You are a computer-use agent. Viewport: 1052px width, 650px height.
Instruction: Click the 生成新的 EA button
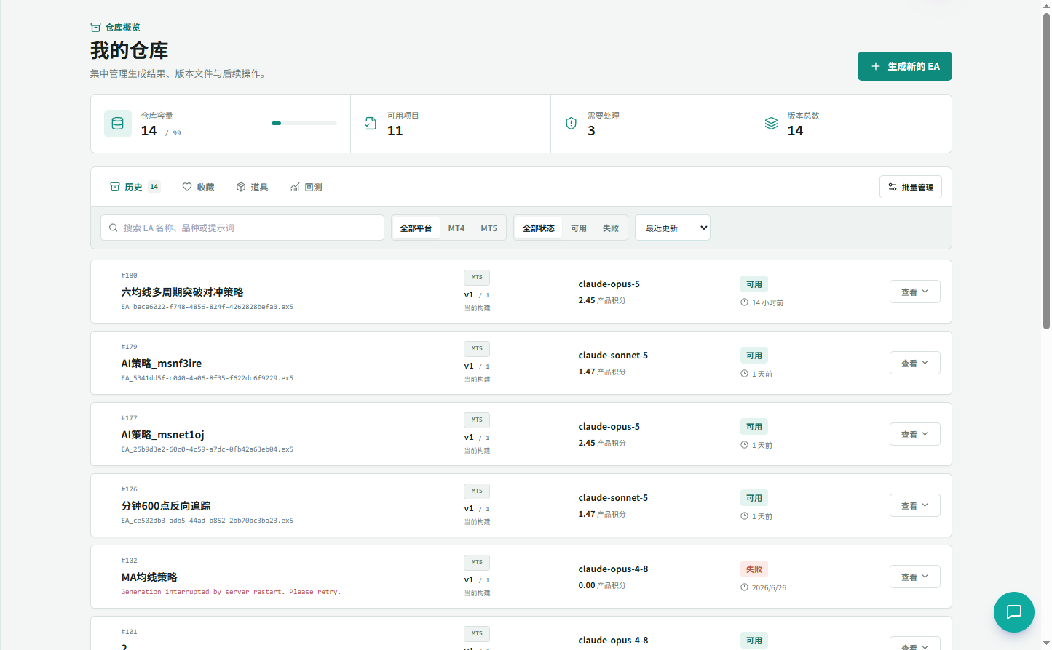[905, 66]
